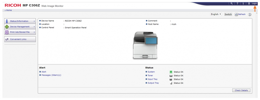Open the question mark help icon in header
Screen dimensions: 260x100
237,3
